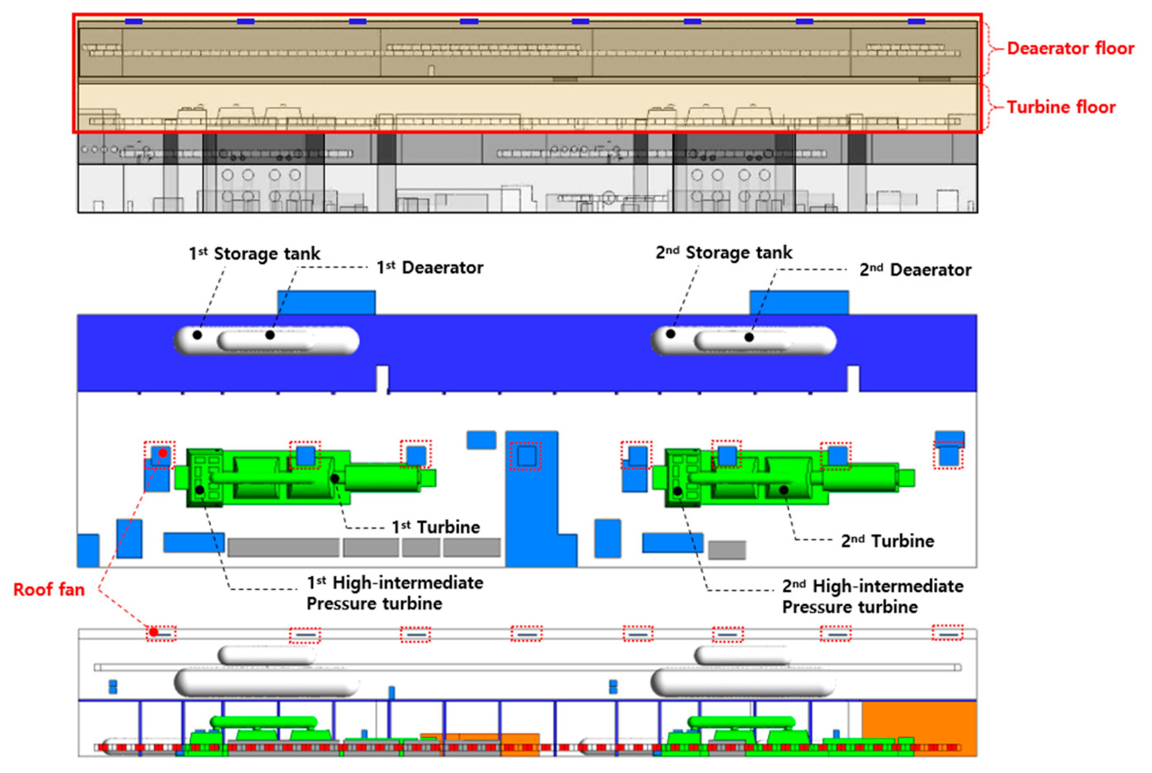Click the 2nd High-intermediate pressure turbine dot

point(678,491)
